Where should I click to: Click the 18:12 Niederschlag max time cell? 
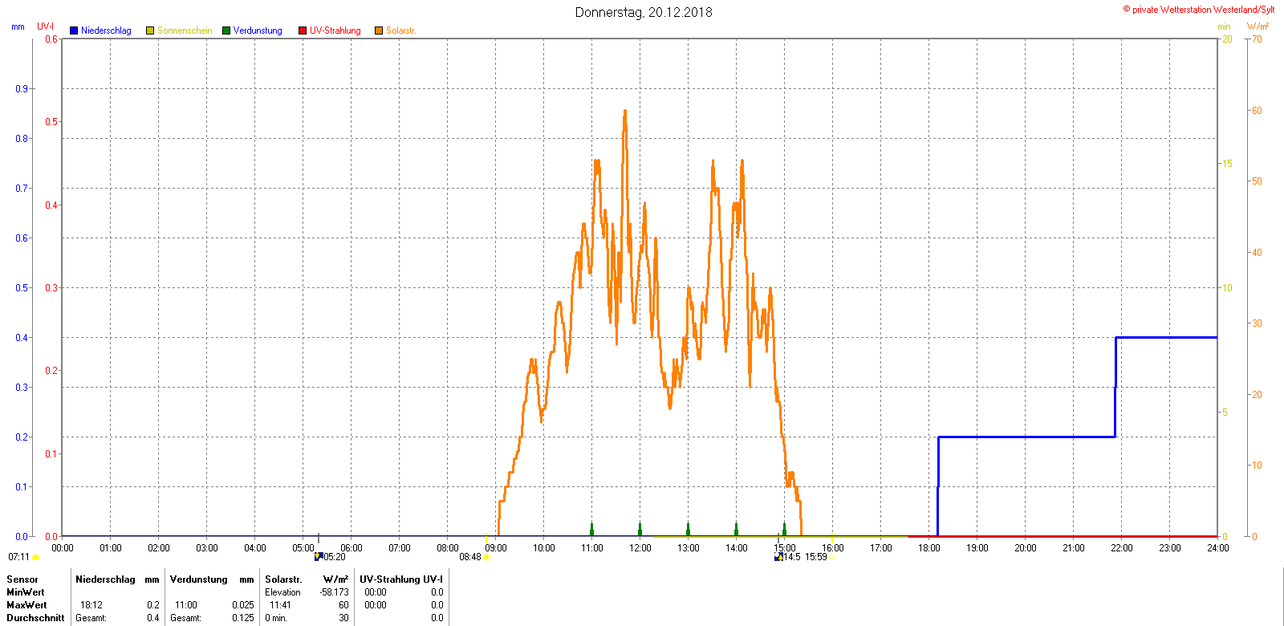(91, 605)
